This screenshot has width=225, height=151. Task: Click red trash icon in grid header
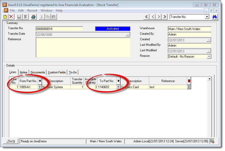[x=189, y=81]
